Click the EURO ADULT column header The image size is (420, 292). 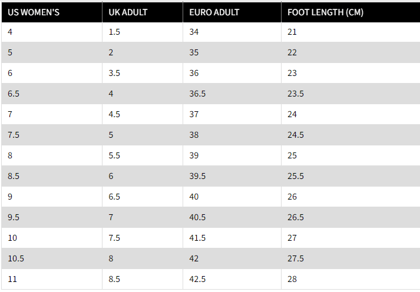232,12
